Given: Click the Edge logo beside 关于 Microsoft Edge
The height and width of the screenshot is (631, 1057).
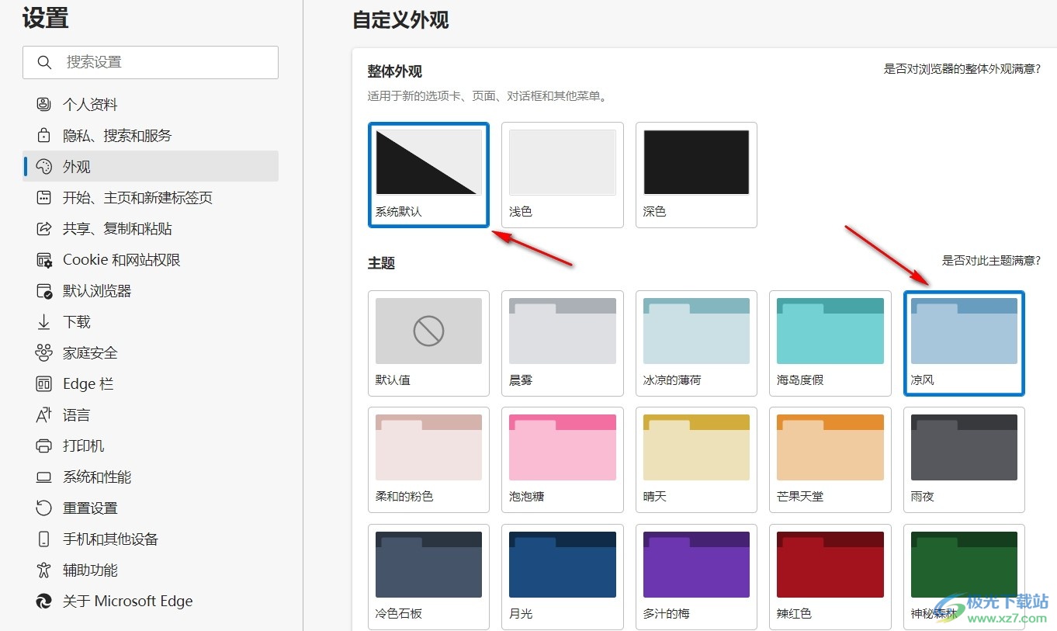Looking at the screenshot, I should (x=44, y=601).
